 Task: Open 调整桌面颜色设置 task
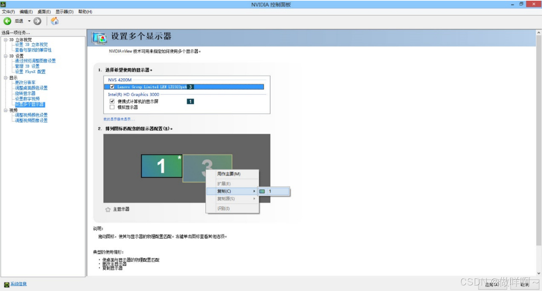(x=31, y=88)
